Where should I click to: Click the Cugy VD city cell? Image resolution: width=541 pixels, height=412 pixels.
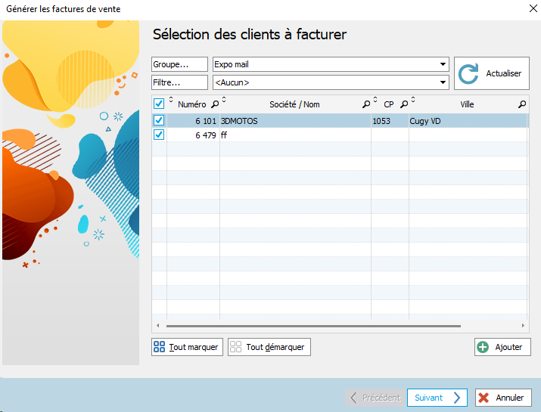coord(468,121)
